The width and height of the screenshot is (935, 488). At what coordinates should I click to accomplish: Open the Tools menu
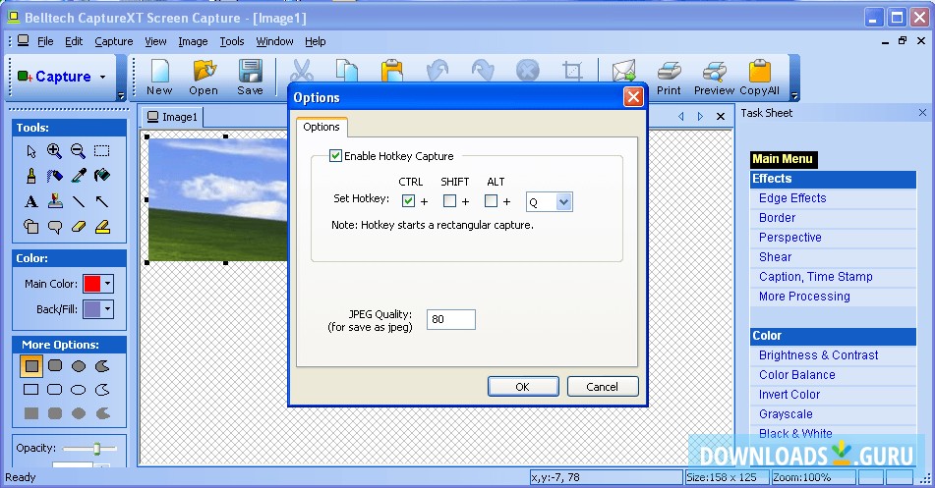tap(232, 41)
